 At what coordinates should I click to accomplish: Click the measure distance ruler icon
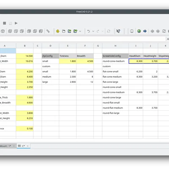[x=48, y=31]
